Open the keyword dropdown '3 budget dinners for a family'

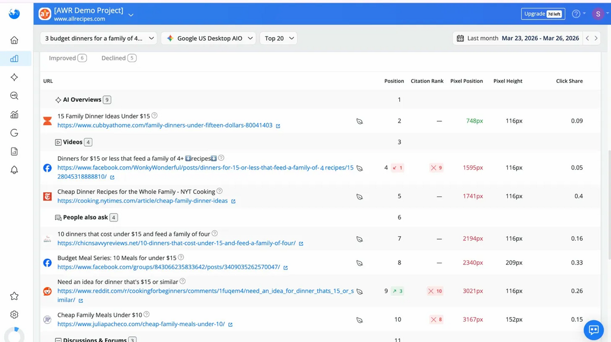click(x=99, y=38)
